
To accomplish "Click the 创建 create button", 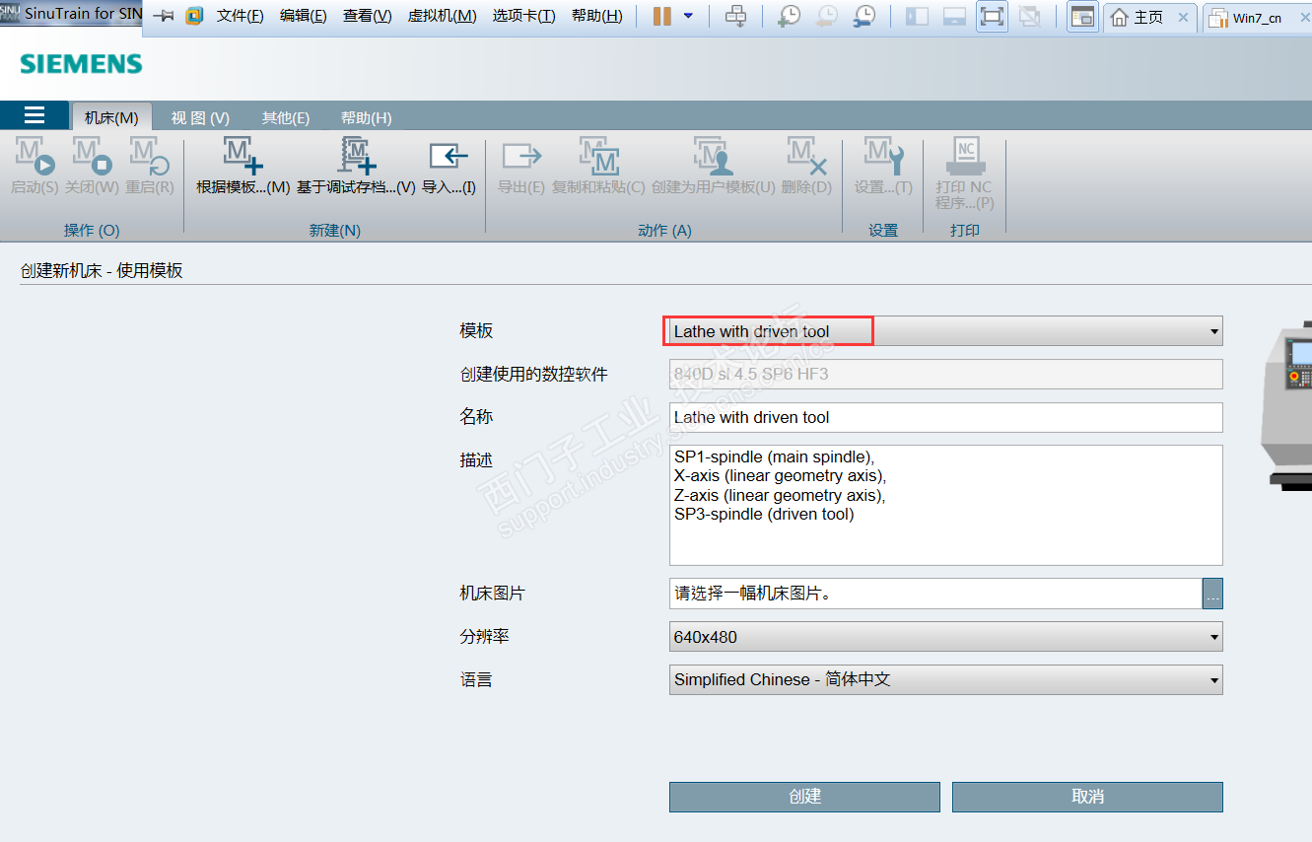I will (x=804, y=797).
